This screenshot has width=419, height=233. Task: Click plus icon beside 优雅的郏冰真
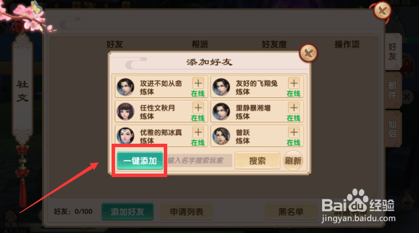[198, 132]
